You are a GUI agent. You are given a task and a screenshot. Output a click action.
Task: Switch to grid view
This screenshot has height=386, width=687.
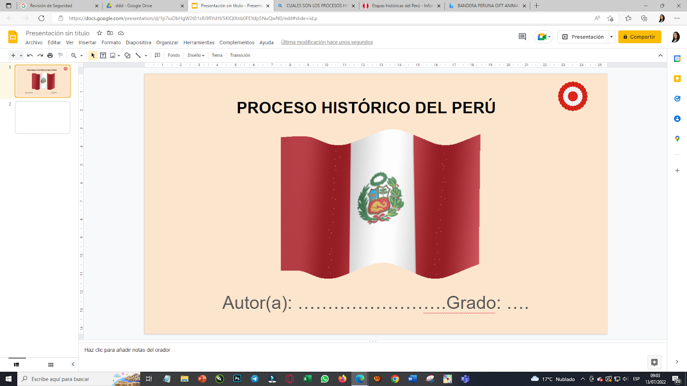51,365
